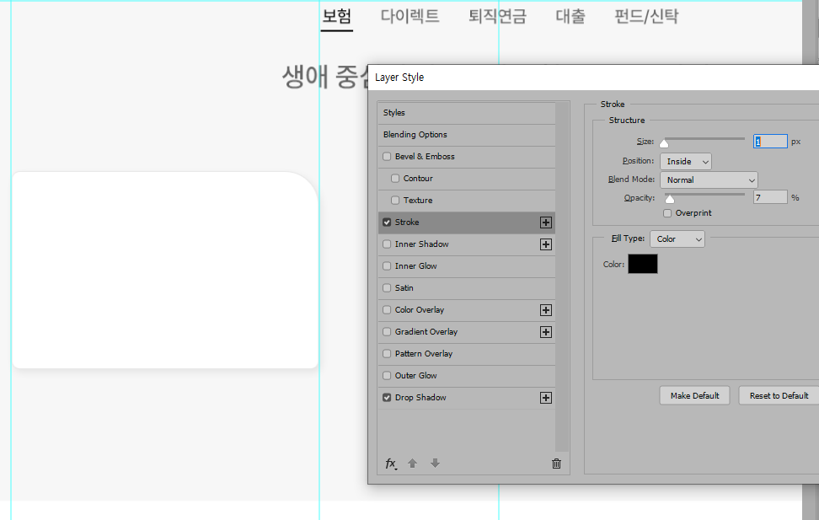Screen dimensions: 819x520
Task: Select the 퇴직연금 tab on the page
Action: click(497, 16)
